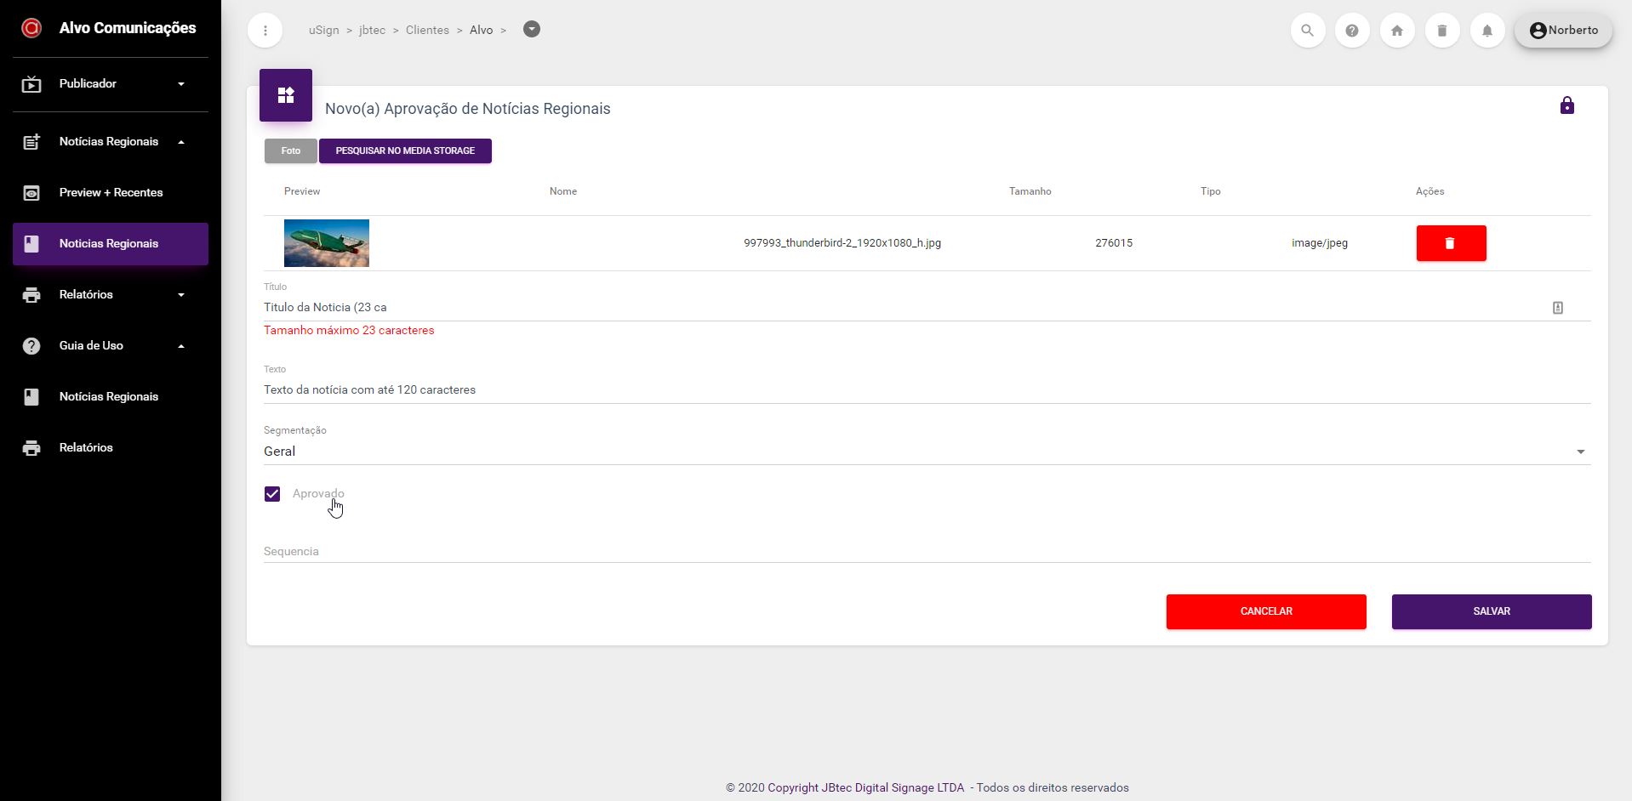Click the Nome column header
Image resolution: width=1632 pixels, height=801 pixels.
tap(563, 192)
